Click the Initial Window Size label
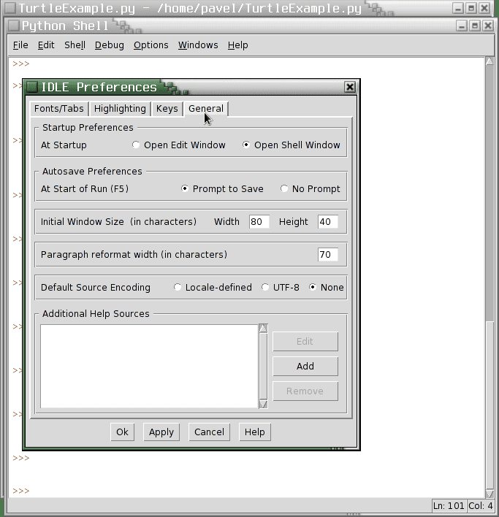Screen dimensions: 499x517 click(x=118, y=221)
